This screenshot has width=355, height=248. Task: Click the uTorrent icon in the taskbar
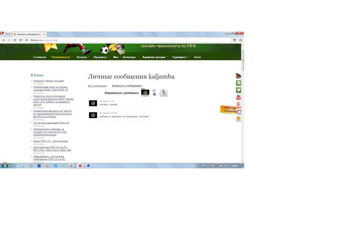click(x=64, y=166)
